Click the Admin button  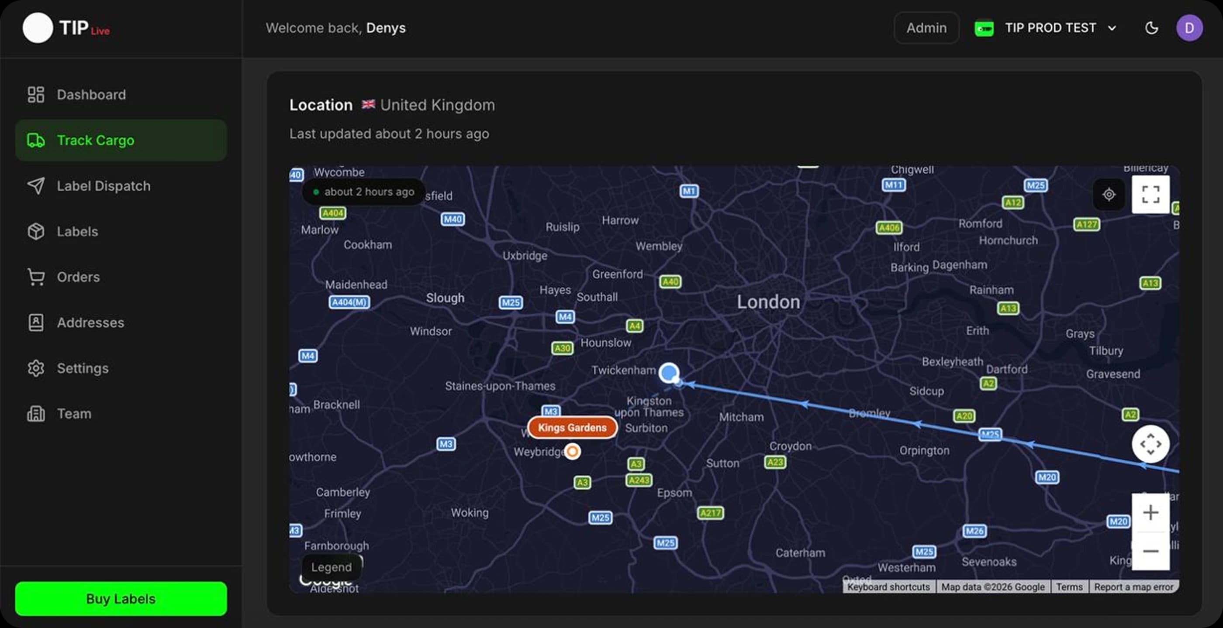pos(926,27)
